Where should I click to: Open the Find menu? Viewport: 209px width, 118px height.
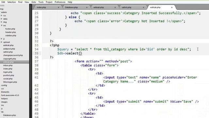pos(20,2)
